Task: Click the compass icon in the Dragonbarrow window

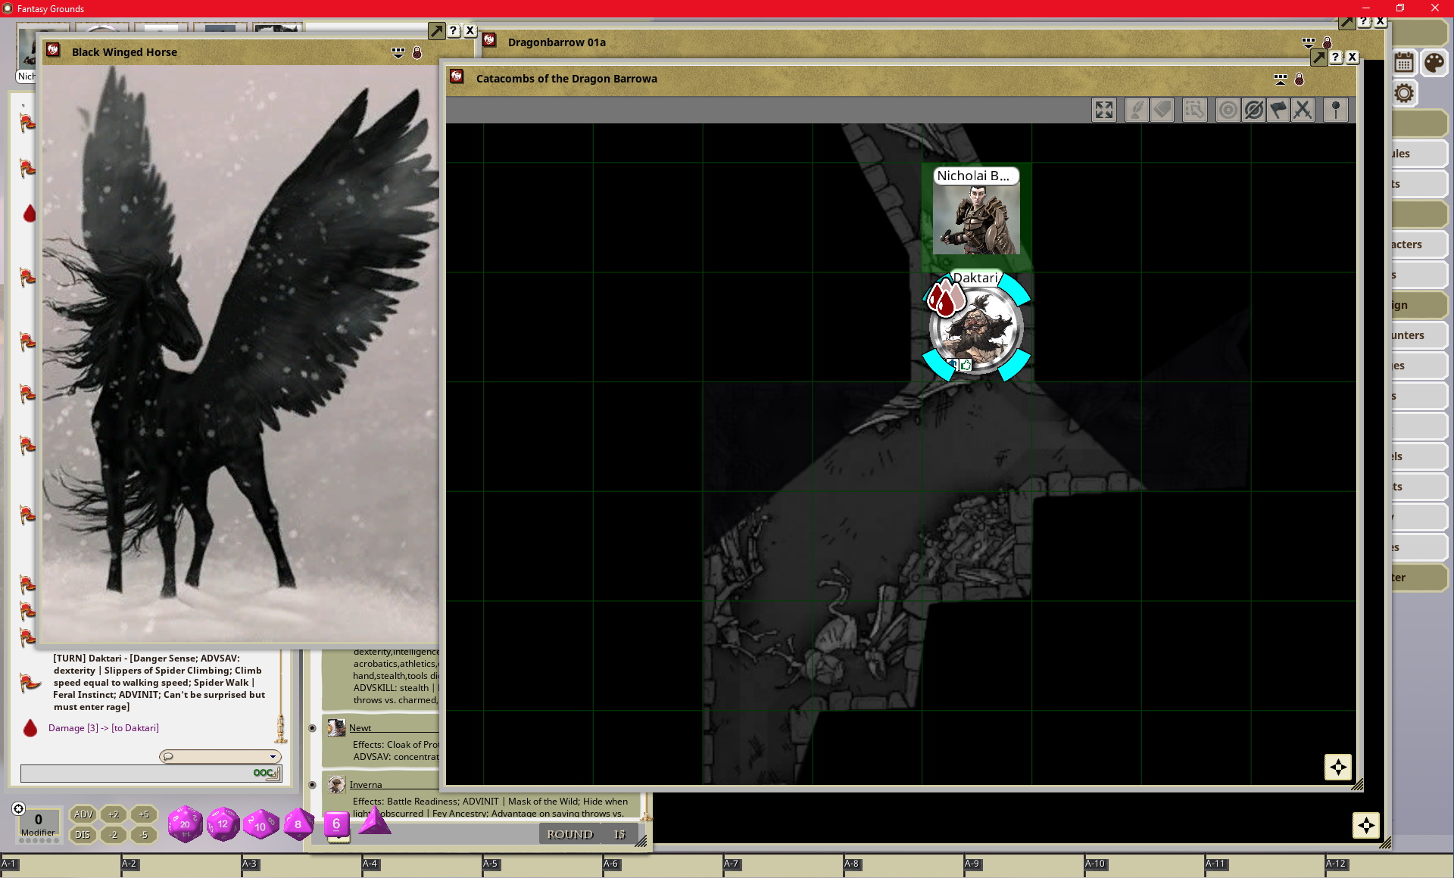Action: (x=1366, y=825)
